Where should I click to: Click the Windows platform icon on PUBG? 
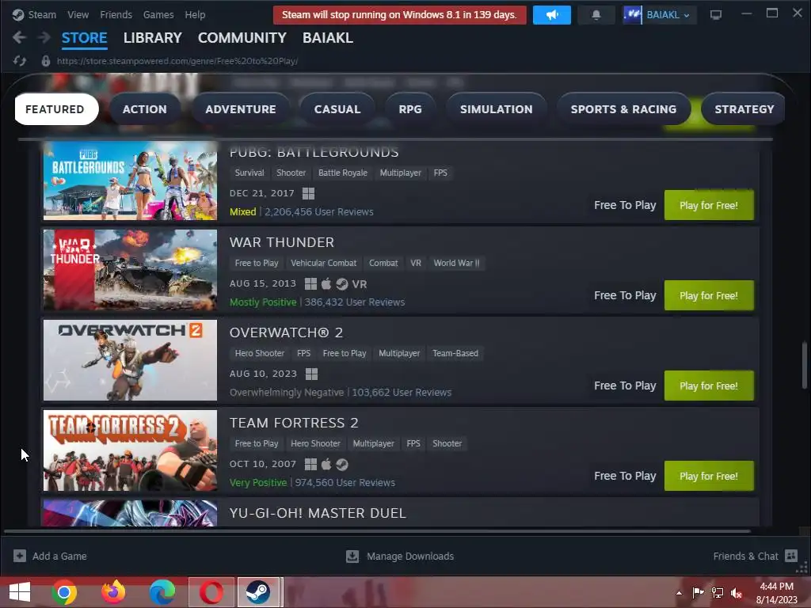coord(308,193)
